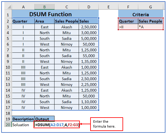Click Akash in row 10
The image size is (167, 134).
point(66,67)
